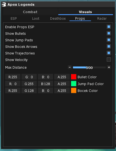116x151 pixels.
Task: Click Bullet Color B: 0 field
Action: pos(45,77)
